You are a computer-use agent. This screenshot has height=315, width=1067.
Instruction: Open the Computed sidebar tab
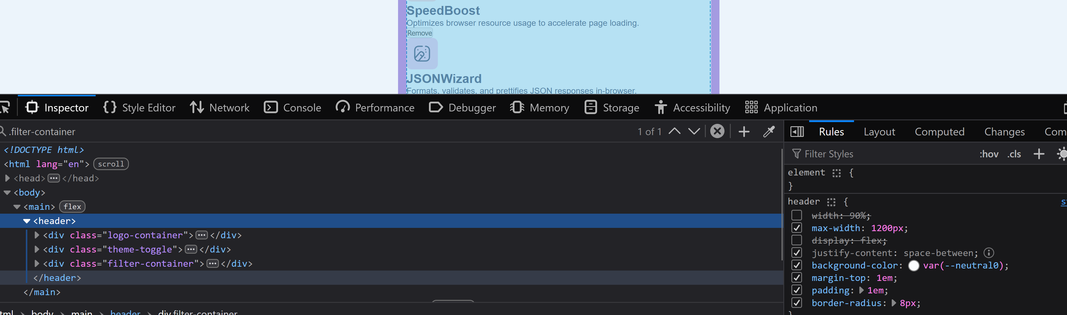940,132
